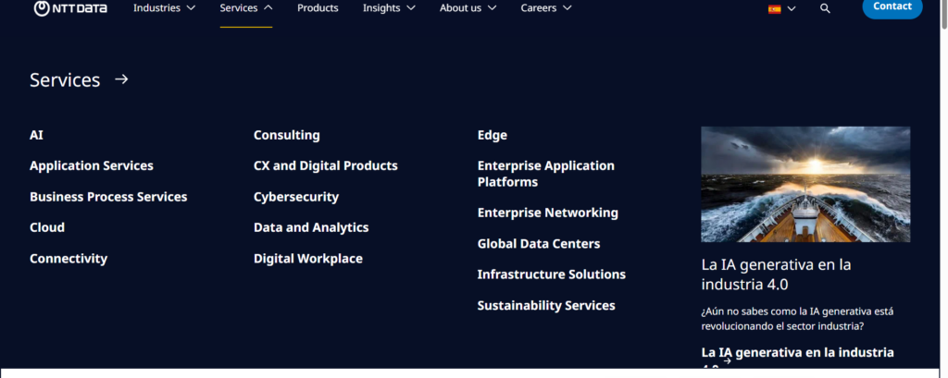Expand the Industries menu chevron

pos(191,8)
